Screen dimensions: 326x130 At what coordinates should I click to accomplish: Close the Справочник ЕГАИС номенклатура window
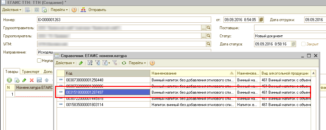(x=316, y=55)
